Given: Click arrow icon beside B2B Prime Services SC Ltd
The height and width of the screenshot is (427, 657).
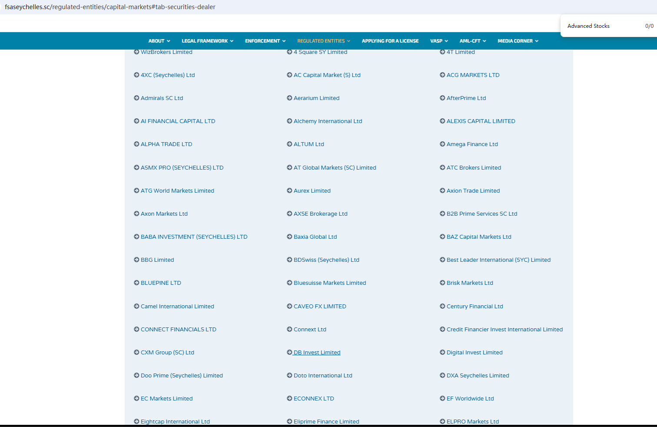Looking at the screenshot, I should click(x=442, y=214).
